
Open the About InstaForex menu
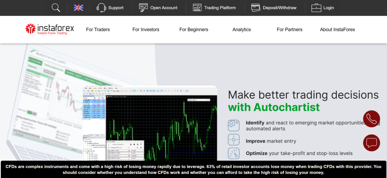tap(337, 29)
